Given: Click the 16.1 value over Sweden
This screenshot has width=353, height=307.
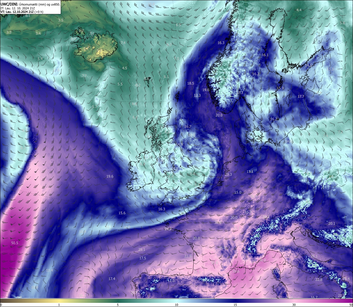Looking at the screenshot, I should click(265, 55).
